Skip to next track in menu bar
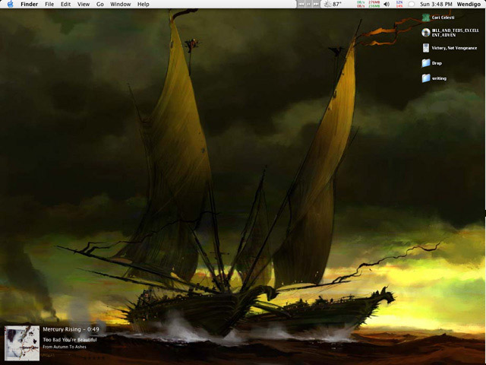Screen dimensions: 486x365 tap(316, 4)
